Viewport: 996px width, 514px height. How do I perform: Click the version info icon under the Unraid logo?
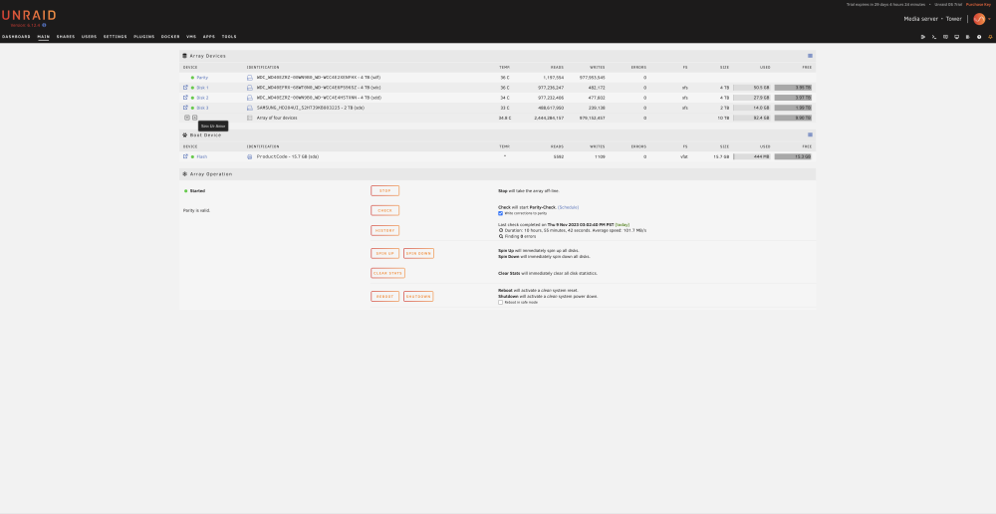[x=44, y=25]
